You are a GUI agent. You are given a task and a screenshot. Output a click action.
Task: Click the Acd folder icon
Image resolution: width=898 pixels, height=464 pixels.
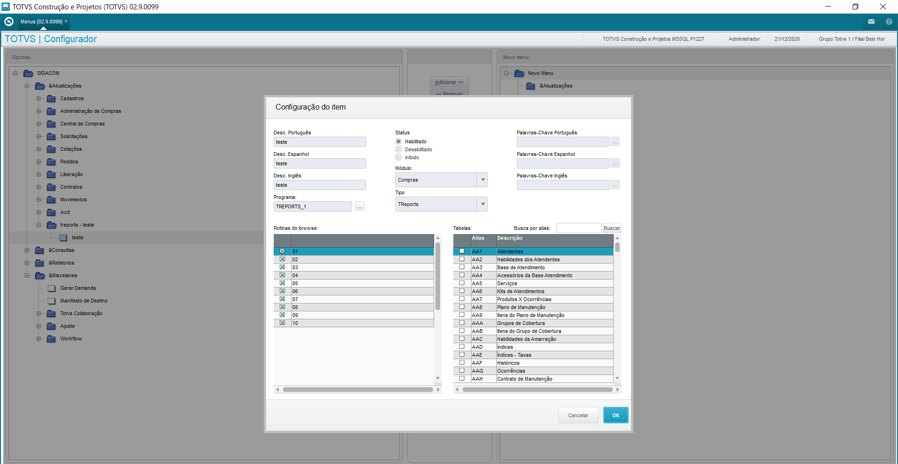[51, 212]
